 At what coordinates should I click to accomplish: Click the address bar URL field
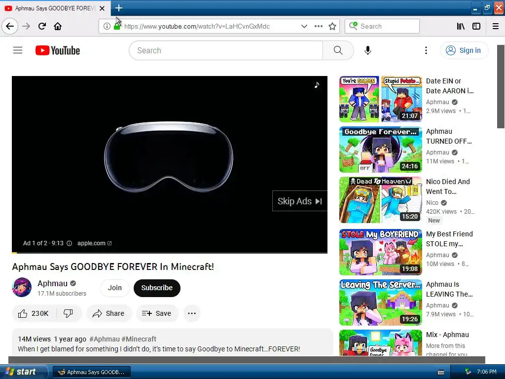click(x=197, y=26)
